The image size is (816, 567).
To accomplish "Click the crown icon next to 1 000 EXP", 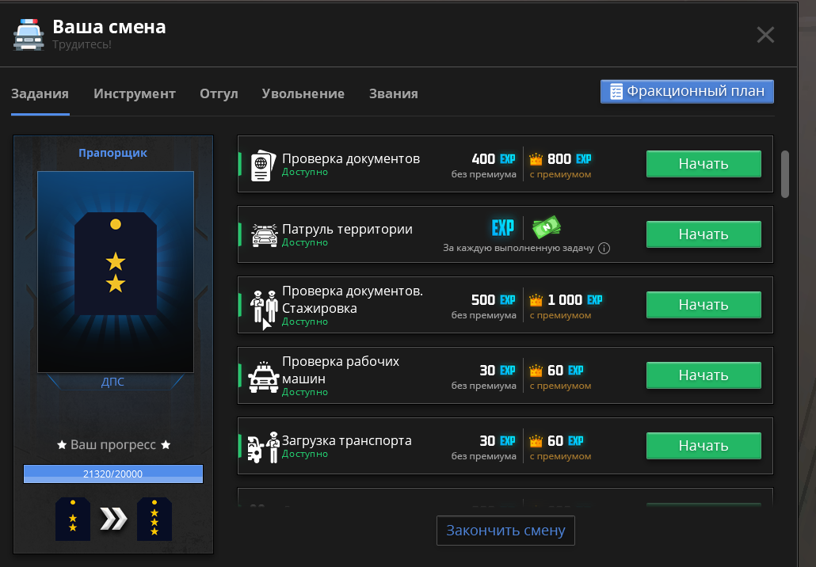I will point(536,299).
